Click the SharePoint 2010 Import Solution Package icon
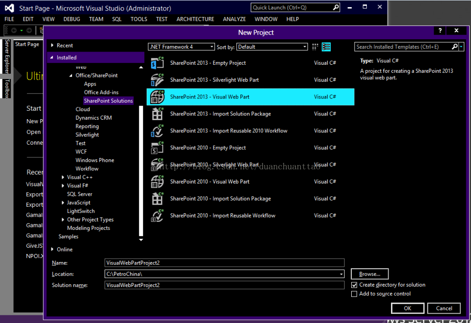This screenshot has width=471, height=323. point(157,199)
